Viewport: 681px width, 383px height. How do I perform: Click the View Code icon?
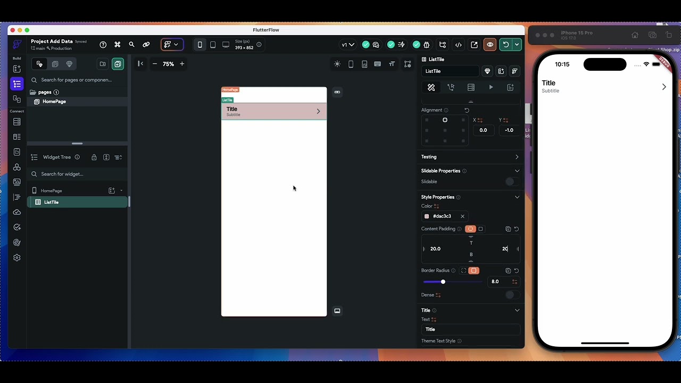459,45
